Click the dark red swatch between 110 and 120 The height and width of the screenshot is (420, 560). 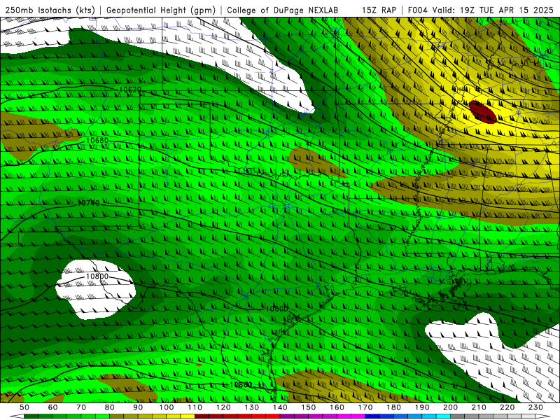202,416
